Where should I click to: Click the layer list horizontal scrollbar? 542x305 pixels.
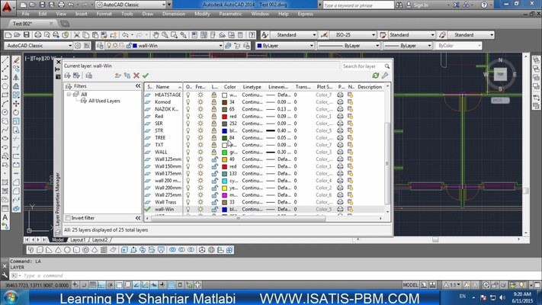pyautogui.click(x=238, y=219)
